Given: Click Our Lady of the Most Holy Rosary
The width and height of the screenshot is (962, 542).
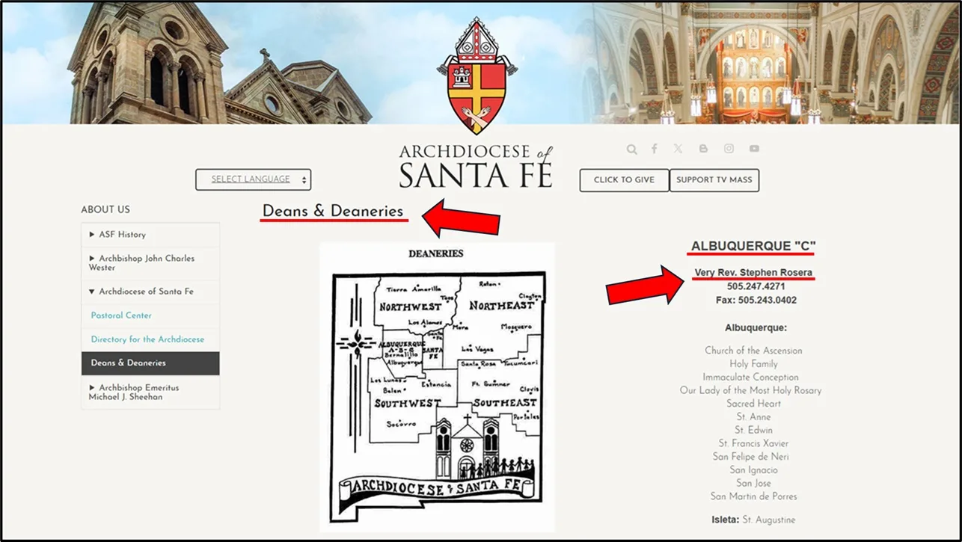Looking at the screenshot, I should (x=750, y=390).
